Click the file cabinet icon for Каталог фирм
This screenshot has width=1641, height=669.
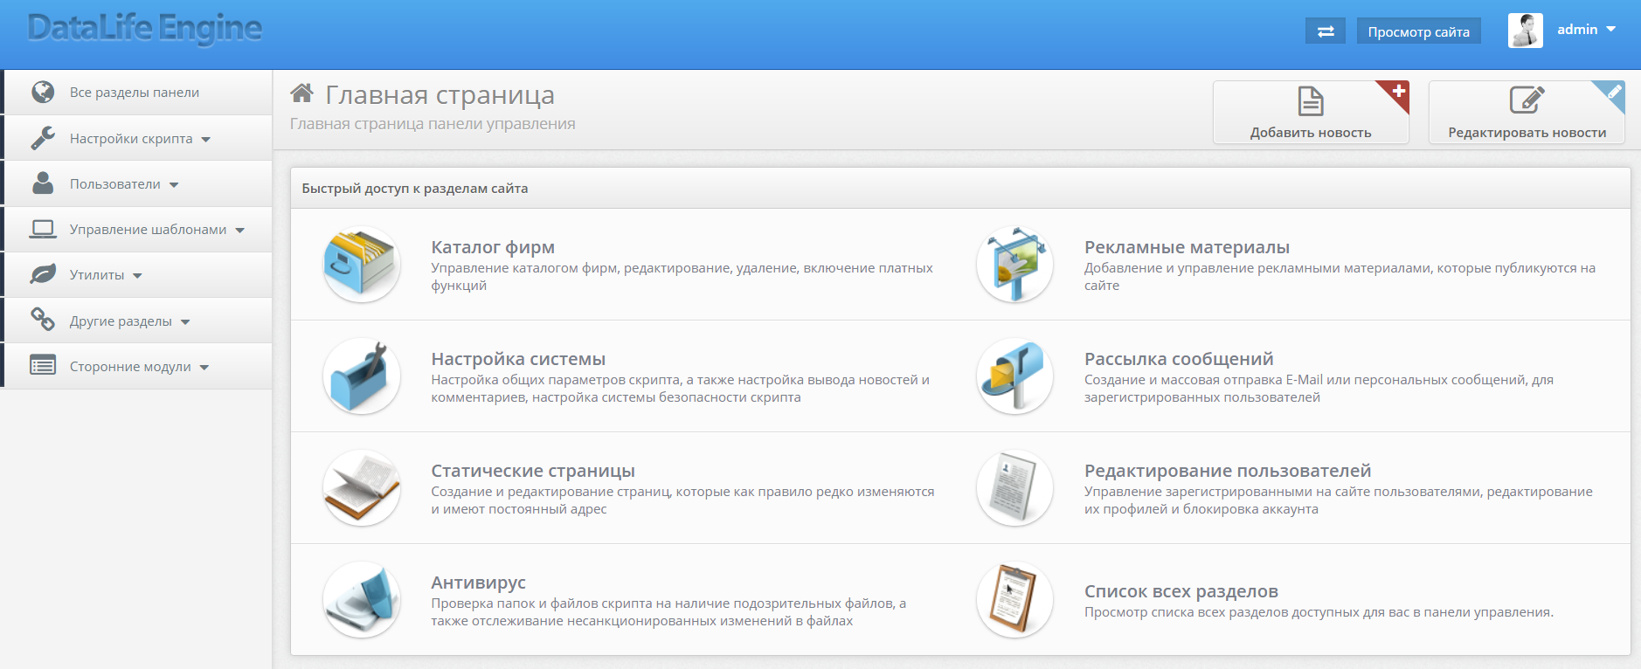(362, 264)
